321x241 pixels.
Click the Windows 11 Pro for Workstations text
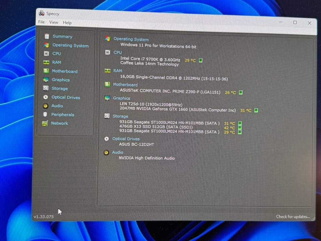pos(158,46)
